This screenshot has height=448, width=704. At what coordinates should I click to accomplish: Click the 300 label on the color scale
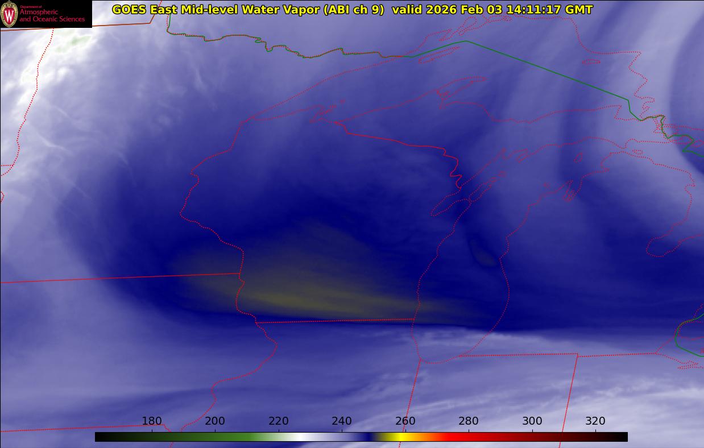click(x=532, y=421)
